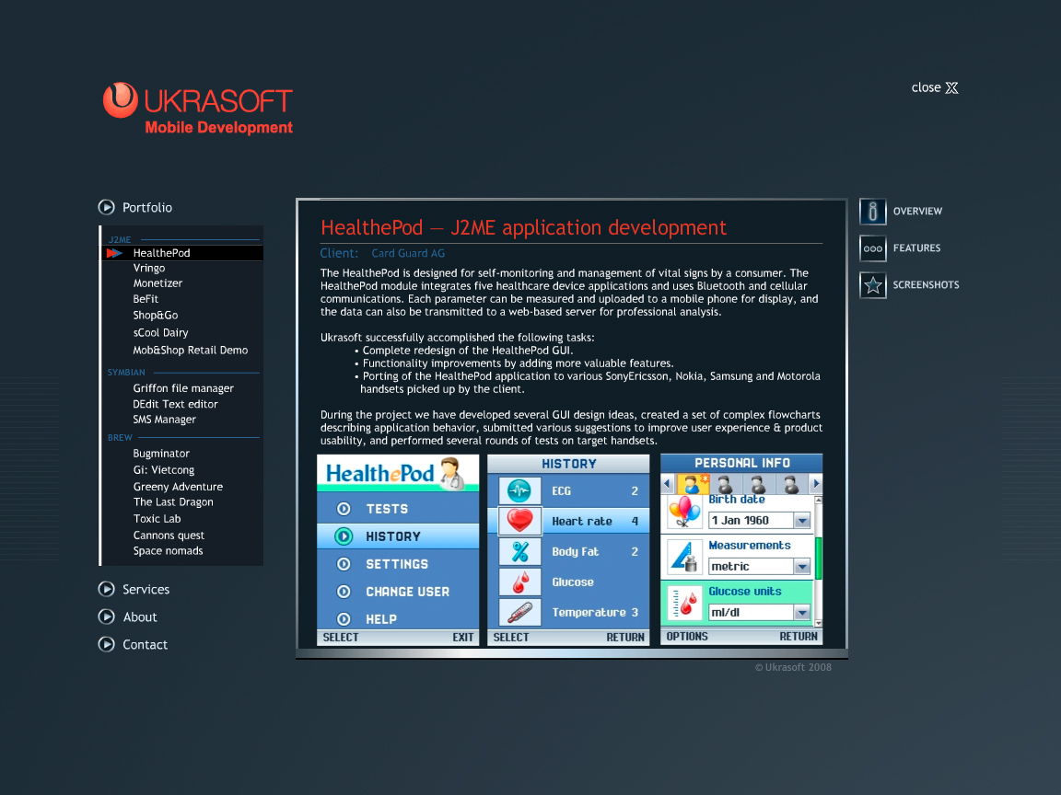Click the Ukrasoft logo
This screenshot has width=1061, height=795.
pos(197,109)
